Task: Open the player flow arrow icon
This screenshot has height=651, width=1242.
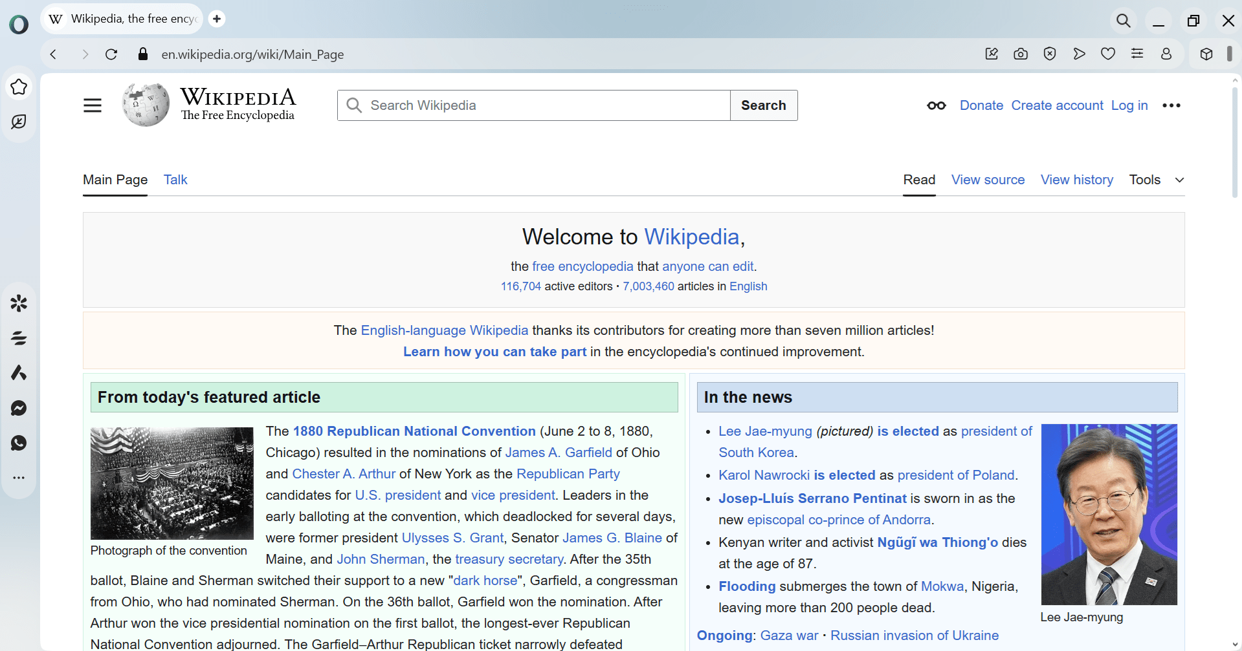Action: click(1079, 54)
